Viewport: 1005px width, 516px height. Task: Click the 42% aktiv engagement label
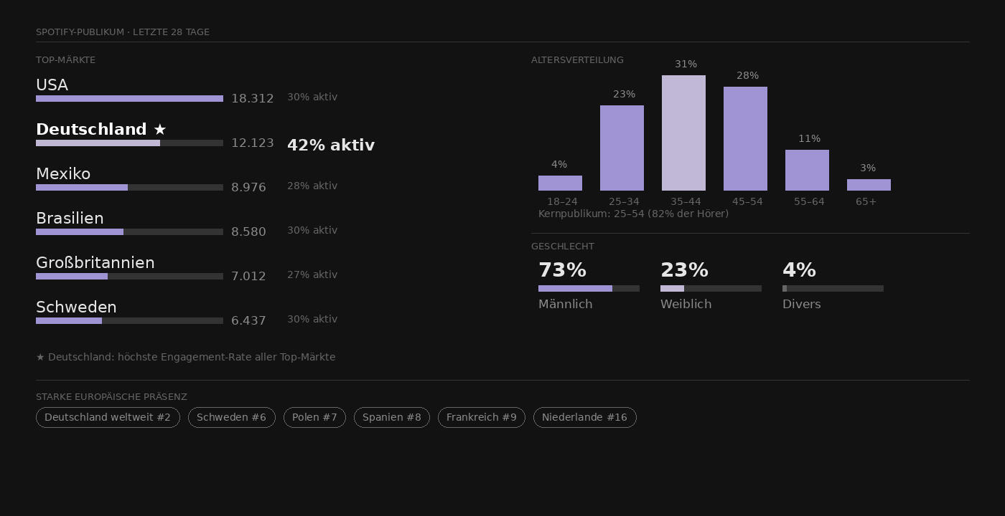[330, 145]
